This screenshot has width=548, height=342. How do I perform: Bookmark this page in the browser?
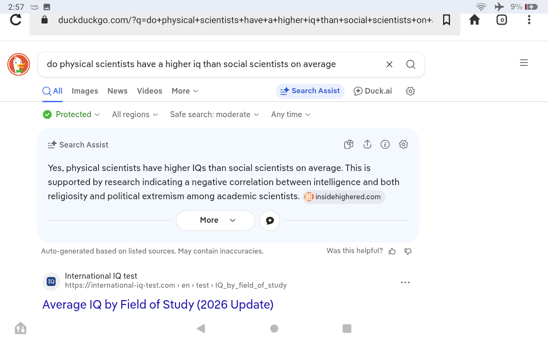click(447, 20)
